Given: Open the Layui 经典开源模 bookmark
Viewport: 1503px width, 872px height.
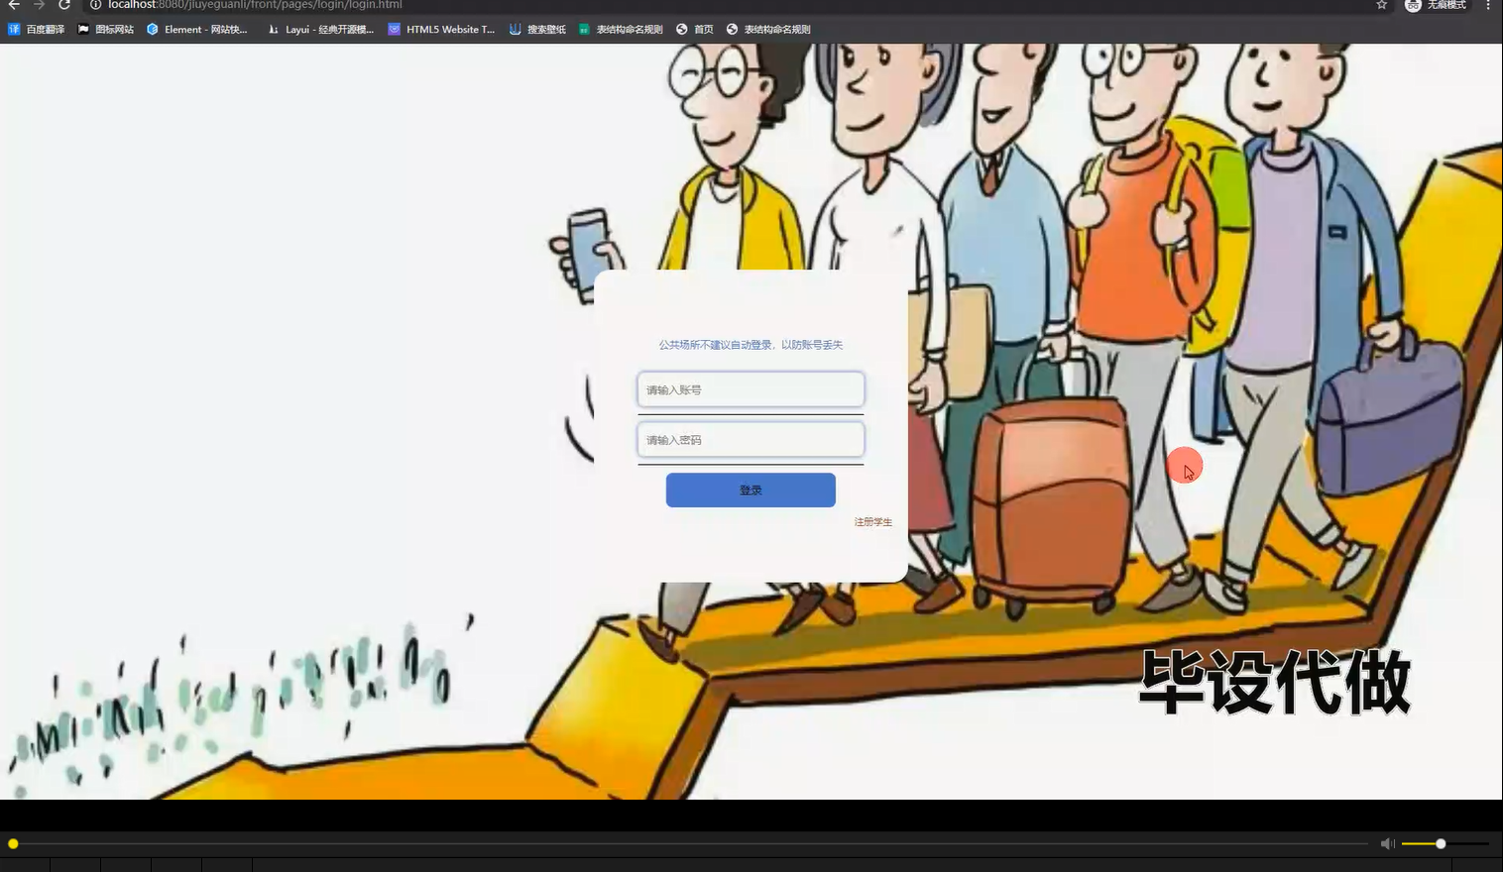Looking at the screenshot, I should 320,30.
